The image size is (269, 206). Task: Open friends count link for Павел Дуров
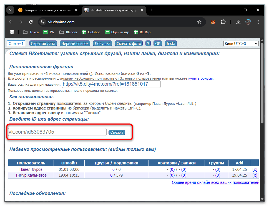tap(113, 169)
